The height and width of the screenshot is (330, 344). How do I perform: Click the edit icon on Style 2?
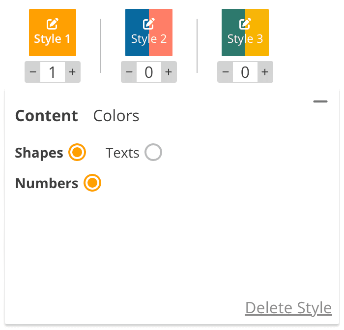coord(149,23)
